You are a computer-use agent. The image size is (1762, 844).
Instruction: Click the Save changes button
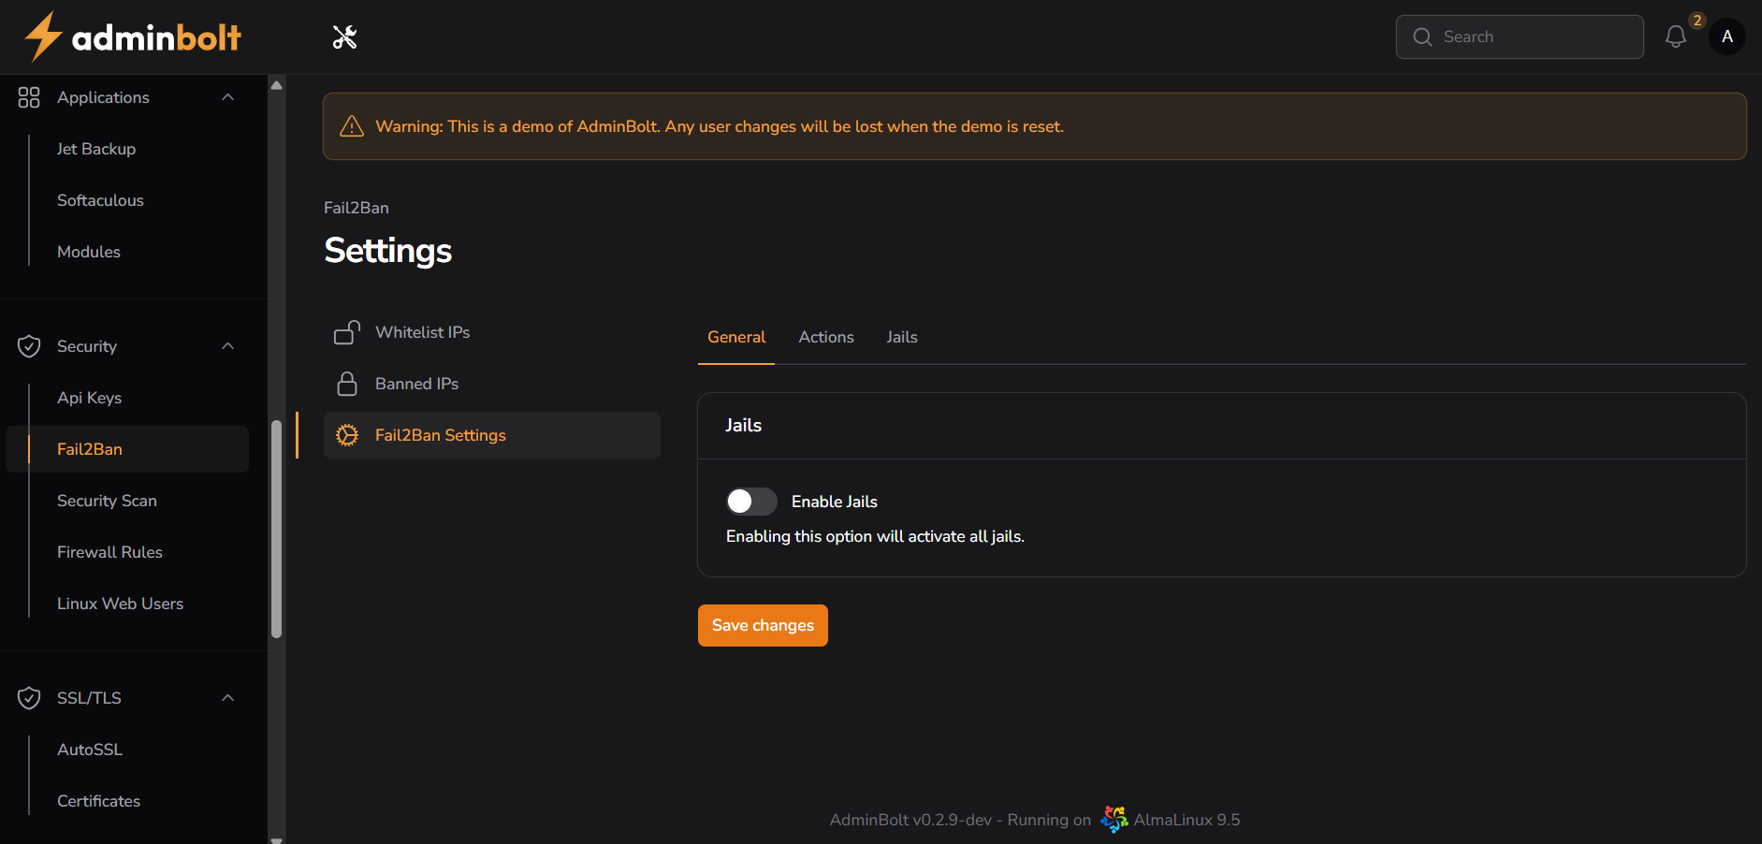click(762, 625)
